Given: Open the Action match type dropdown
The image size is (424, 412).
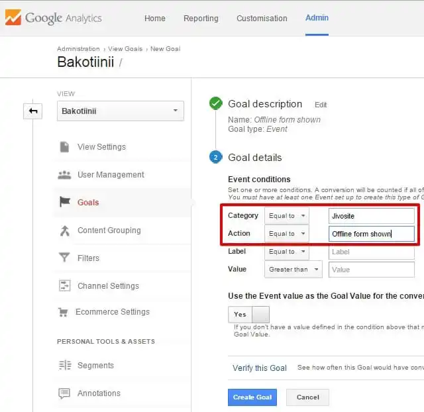Looking at the screenshot, I should click(x=286, y=234).
